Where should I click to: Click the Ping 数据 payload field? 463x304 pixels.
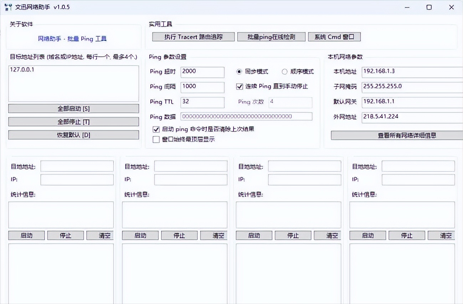(x=246, y=116)
